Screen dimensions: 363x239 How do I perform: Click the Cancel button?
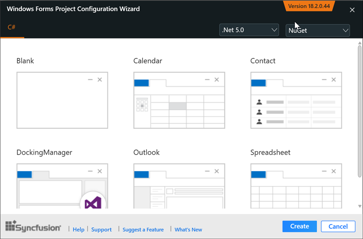(x=338, y=226)
